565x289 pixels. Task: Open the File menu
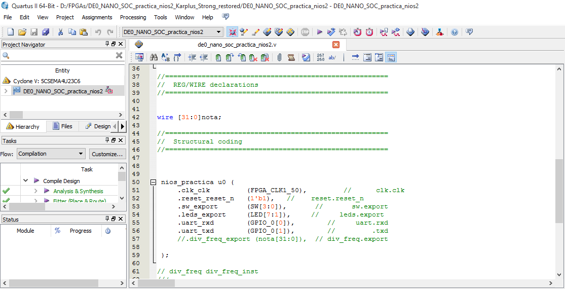click(8, 17)
